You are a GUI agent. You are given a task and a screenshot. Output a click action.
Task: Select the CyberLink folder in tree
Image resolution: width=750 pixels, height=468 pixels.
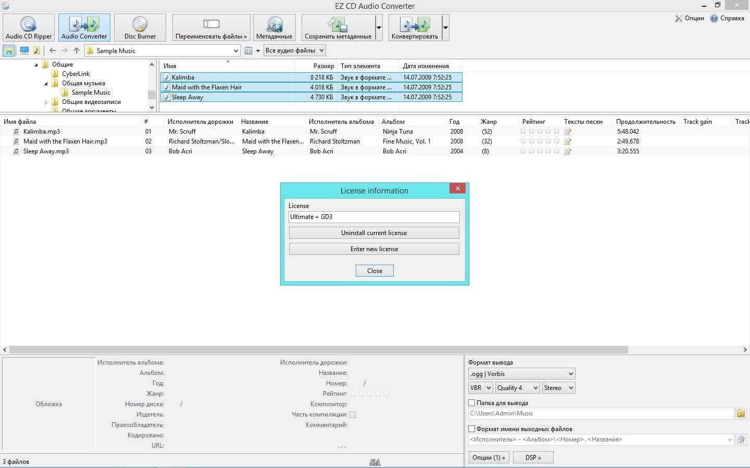pos(76,74)
